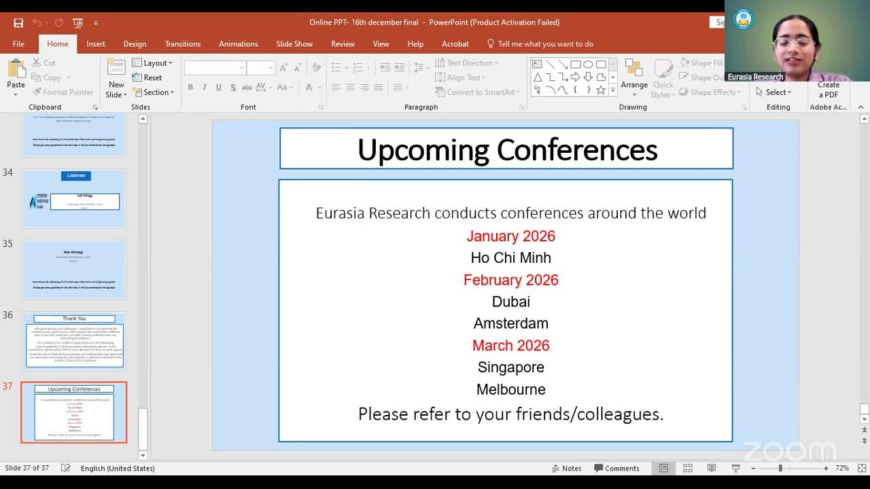Toggle text Shadow formatting
Viewport: 870px width, 489px height.
233,87
